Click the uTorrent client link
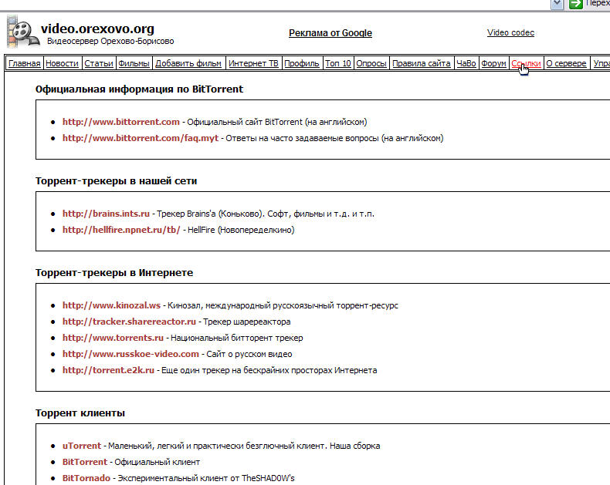This screenshot has height=485, width=610. coord(82,446)
